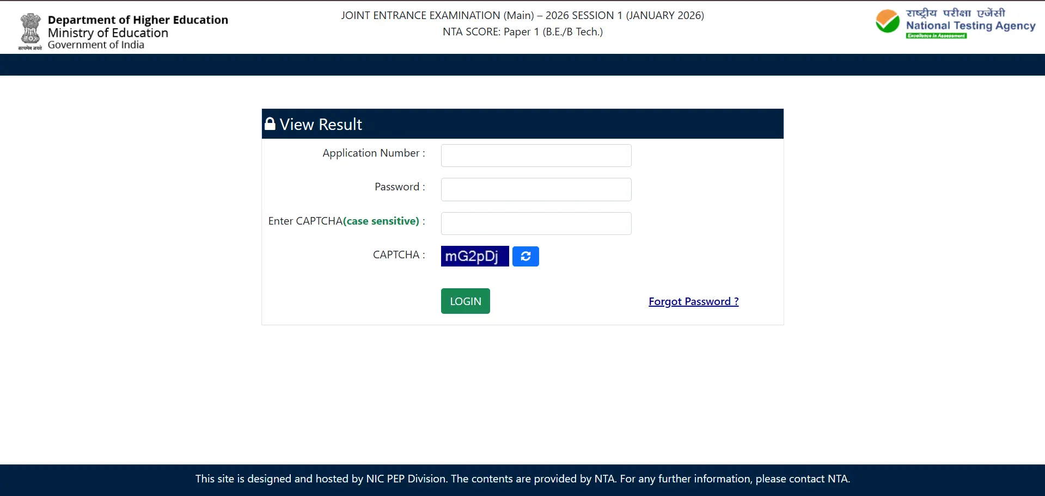Click inside the Password field
This screenshot has width=1045, height=496.
[x=536, y=189]
